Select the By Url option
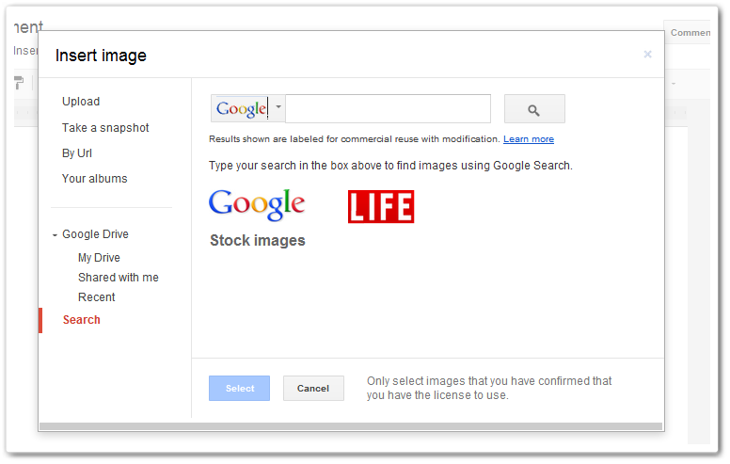 coord(77,153)
